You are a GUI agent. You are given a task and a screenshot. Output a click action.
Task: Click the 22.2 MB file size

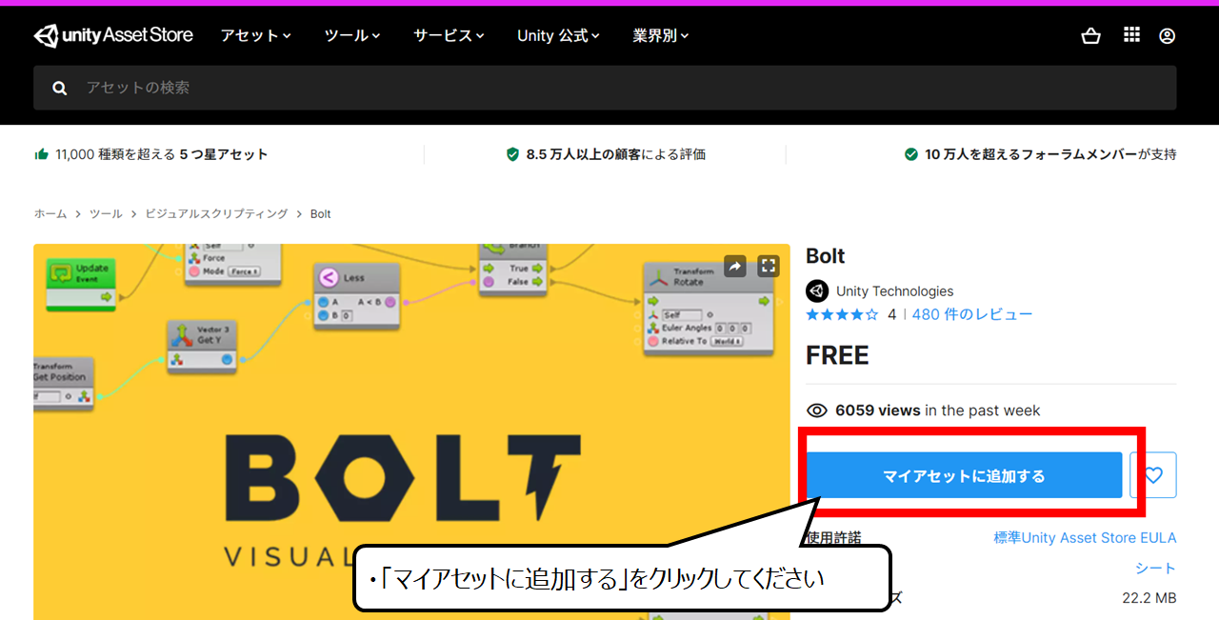pos(1149,598)
